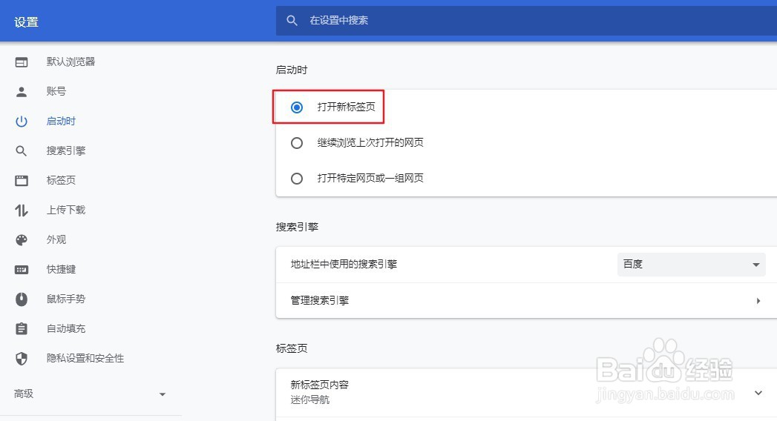777x421 pixels.
Task: Click the 启动时 power icon
Action: 22,122
